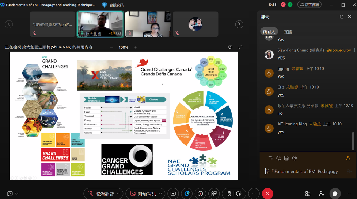Click the 'no' reply from 吳承翰
357x199 pixels.
[280, 113]
